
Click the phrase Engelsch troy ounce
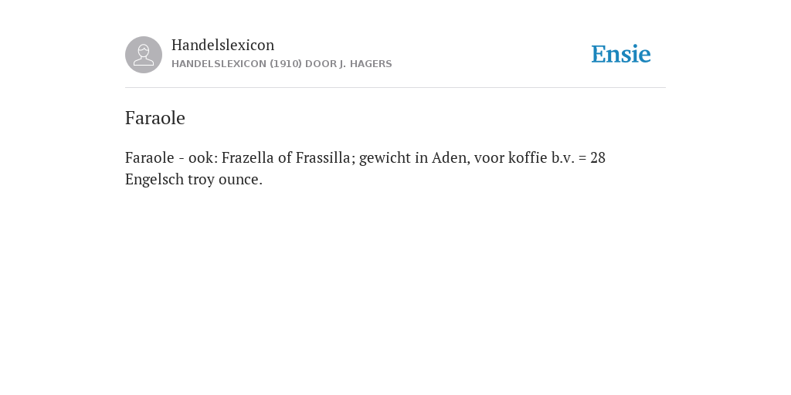point(194,179)
